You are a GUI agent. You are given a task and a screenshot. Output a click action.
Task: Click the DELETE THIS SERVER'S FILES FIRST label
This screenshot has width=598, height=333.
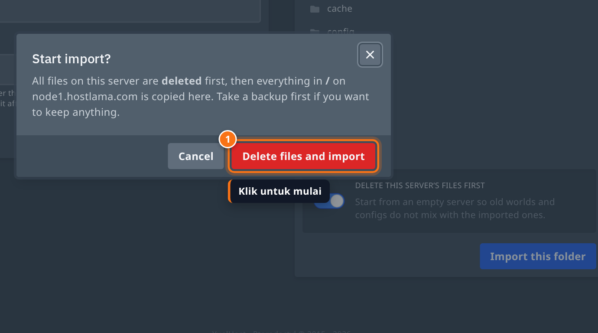(420, 186)
